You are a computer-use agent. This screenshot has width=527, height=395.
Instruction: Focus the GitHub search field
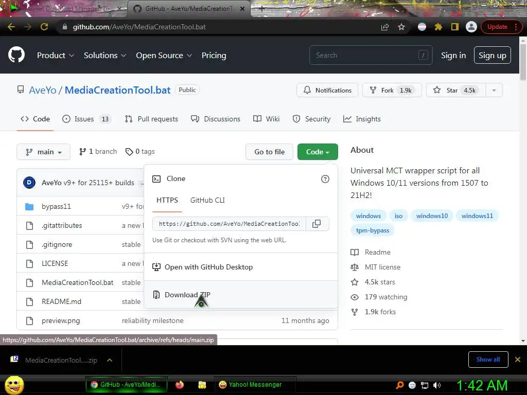point(371,55)
